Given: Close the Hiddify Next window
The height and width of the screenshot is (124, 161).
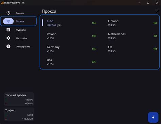Looking at the screenshot, I should 157,3.
